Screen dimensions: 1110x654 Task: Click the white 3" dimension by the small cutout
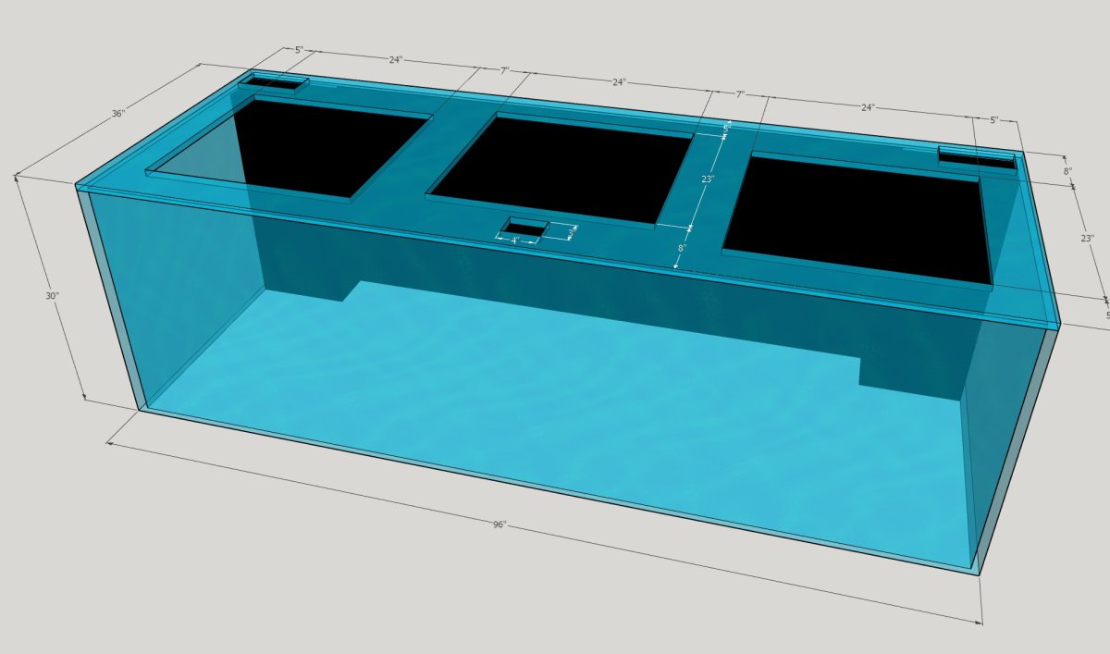[x=571, y=232]
